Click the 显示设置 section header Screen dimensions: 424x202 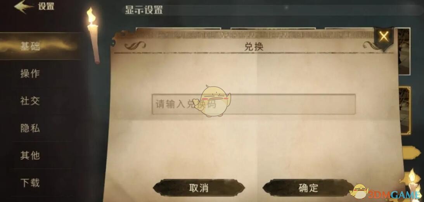click(x=144, y=10)
